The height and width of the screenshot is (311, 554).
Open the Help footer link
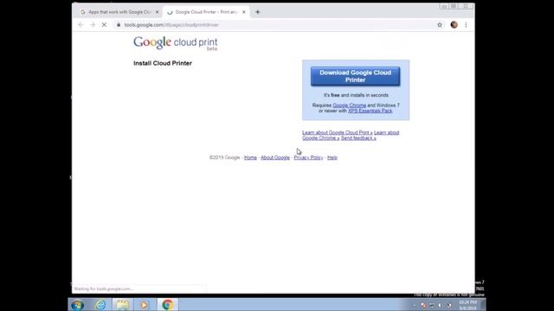[332, 157]
